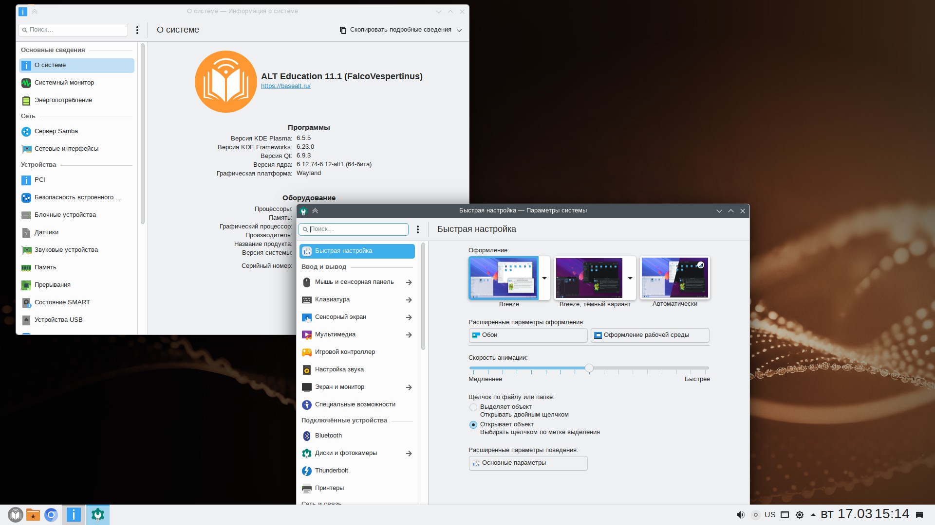Click the animation speed slider handle

point(589,368)
